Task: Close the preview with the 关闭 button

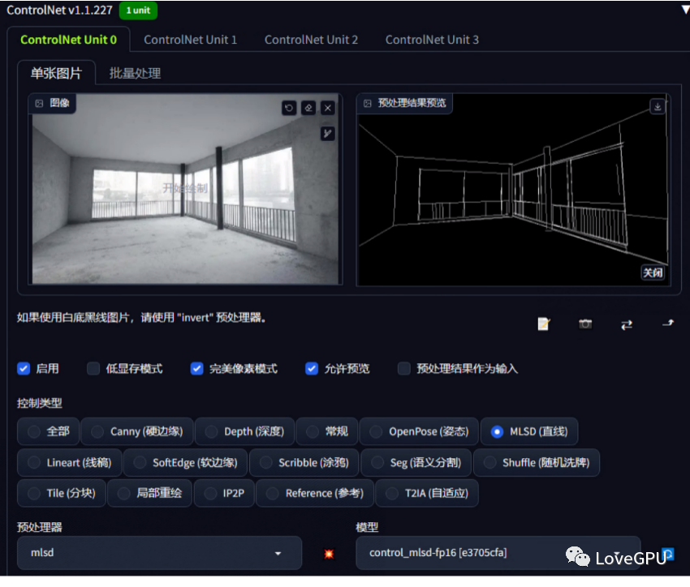Action: pos(653,273)
